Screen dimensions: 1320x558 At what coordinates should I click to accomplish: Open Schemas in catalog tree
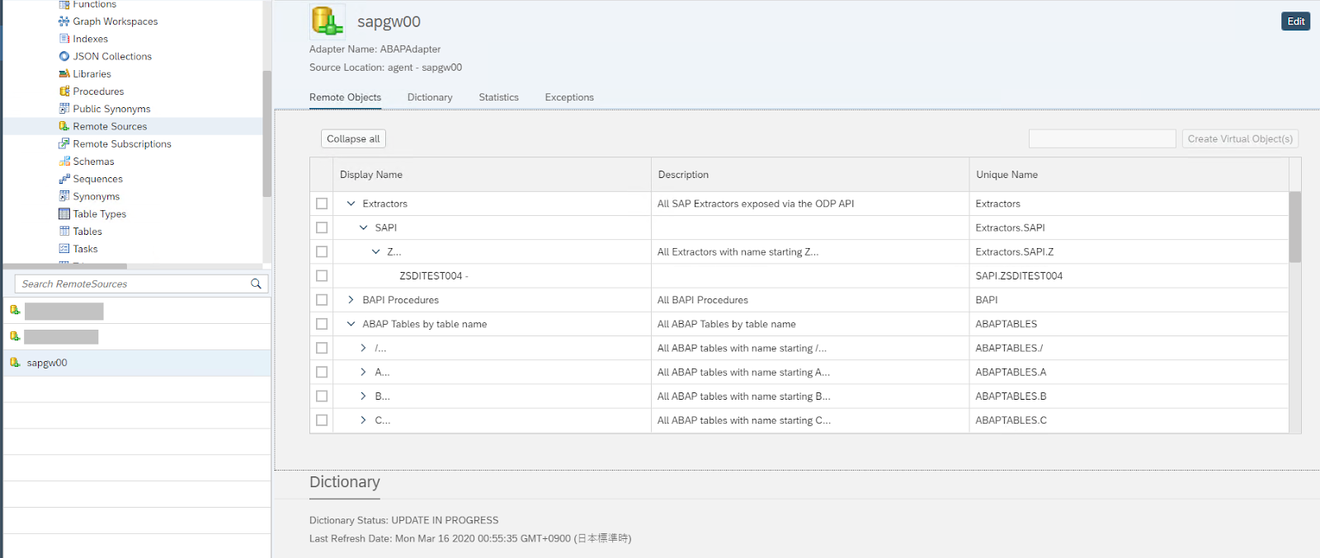93,162
